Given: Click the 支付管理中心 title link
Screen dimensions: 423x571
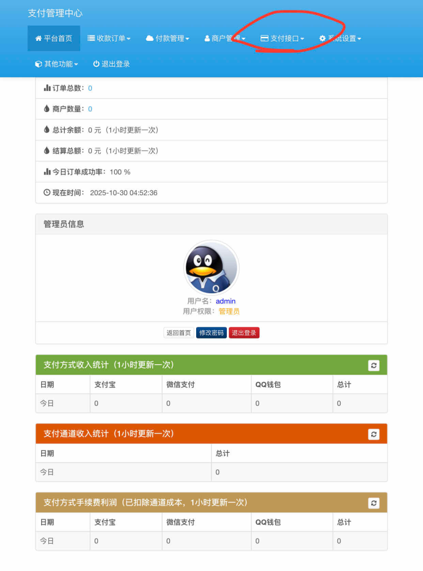Looking at the screenshot, I should pyautogui.click(x=55, y=13).
